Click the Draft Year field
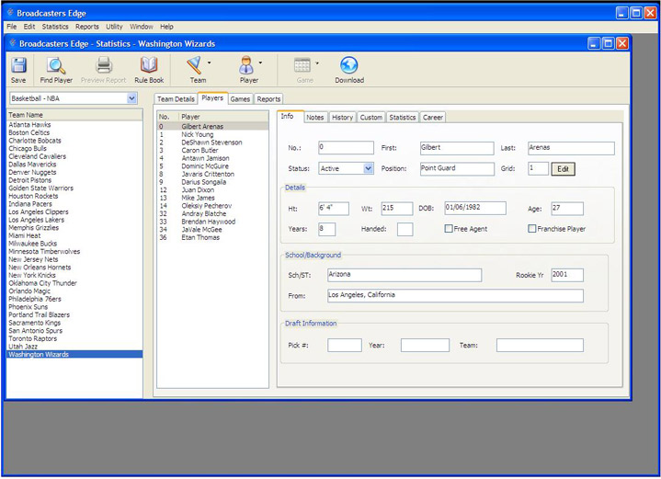 tap(425, 345)
